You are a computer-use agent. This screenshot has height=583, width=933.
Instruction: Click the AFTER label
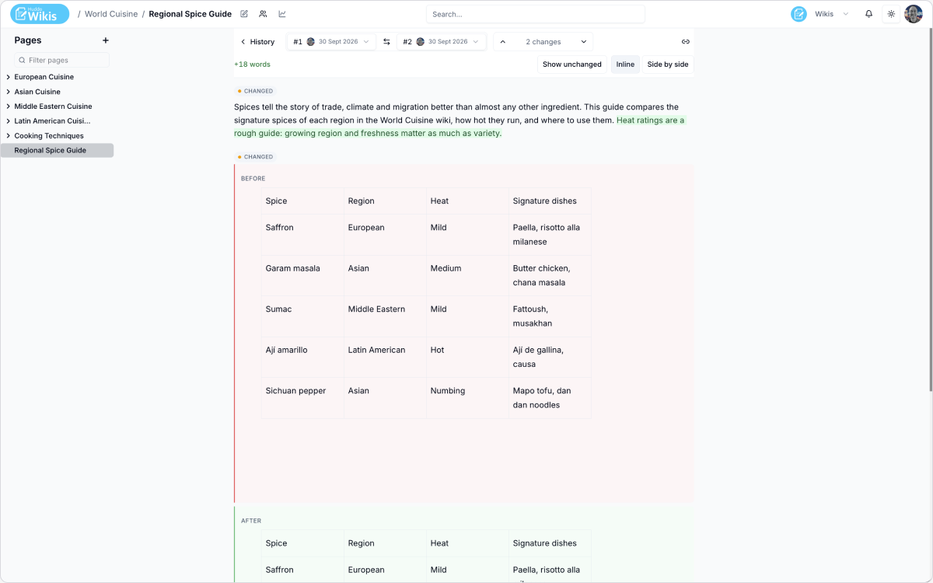tap(251, 521)
